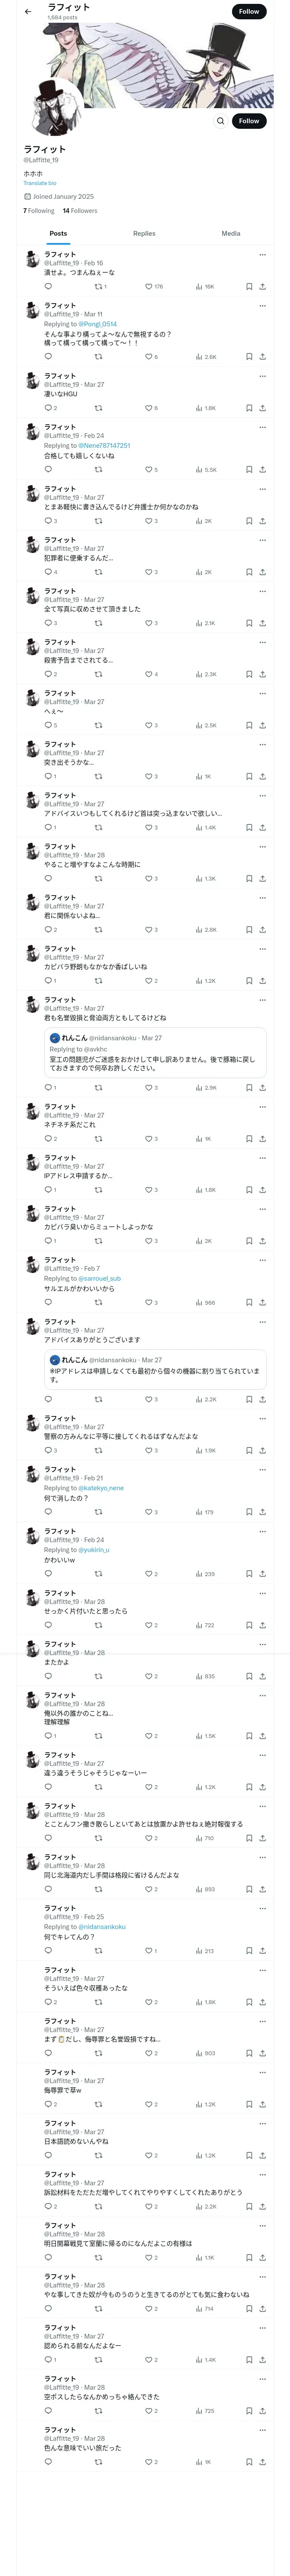
Task: Share the Feb 16 post
Action: 262,287
